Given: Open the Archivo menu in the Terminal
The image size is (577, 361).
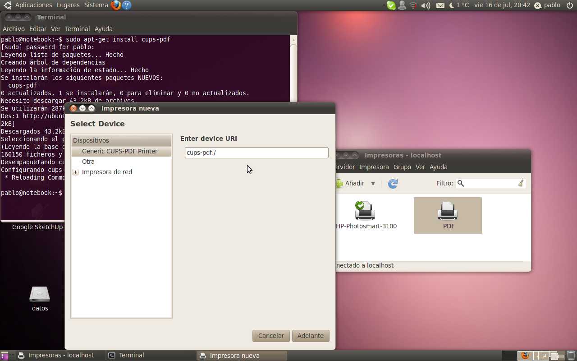Looking at the screenshot, I should (x=14, y=28).
